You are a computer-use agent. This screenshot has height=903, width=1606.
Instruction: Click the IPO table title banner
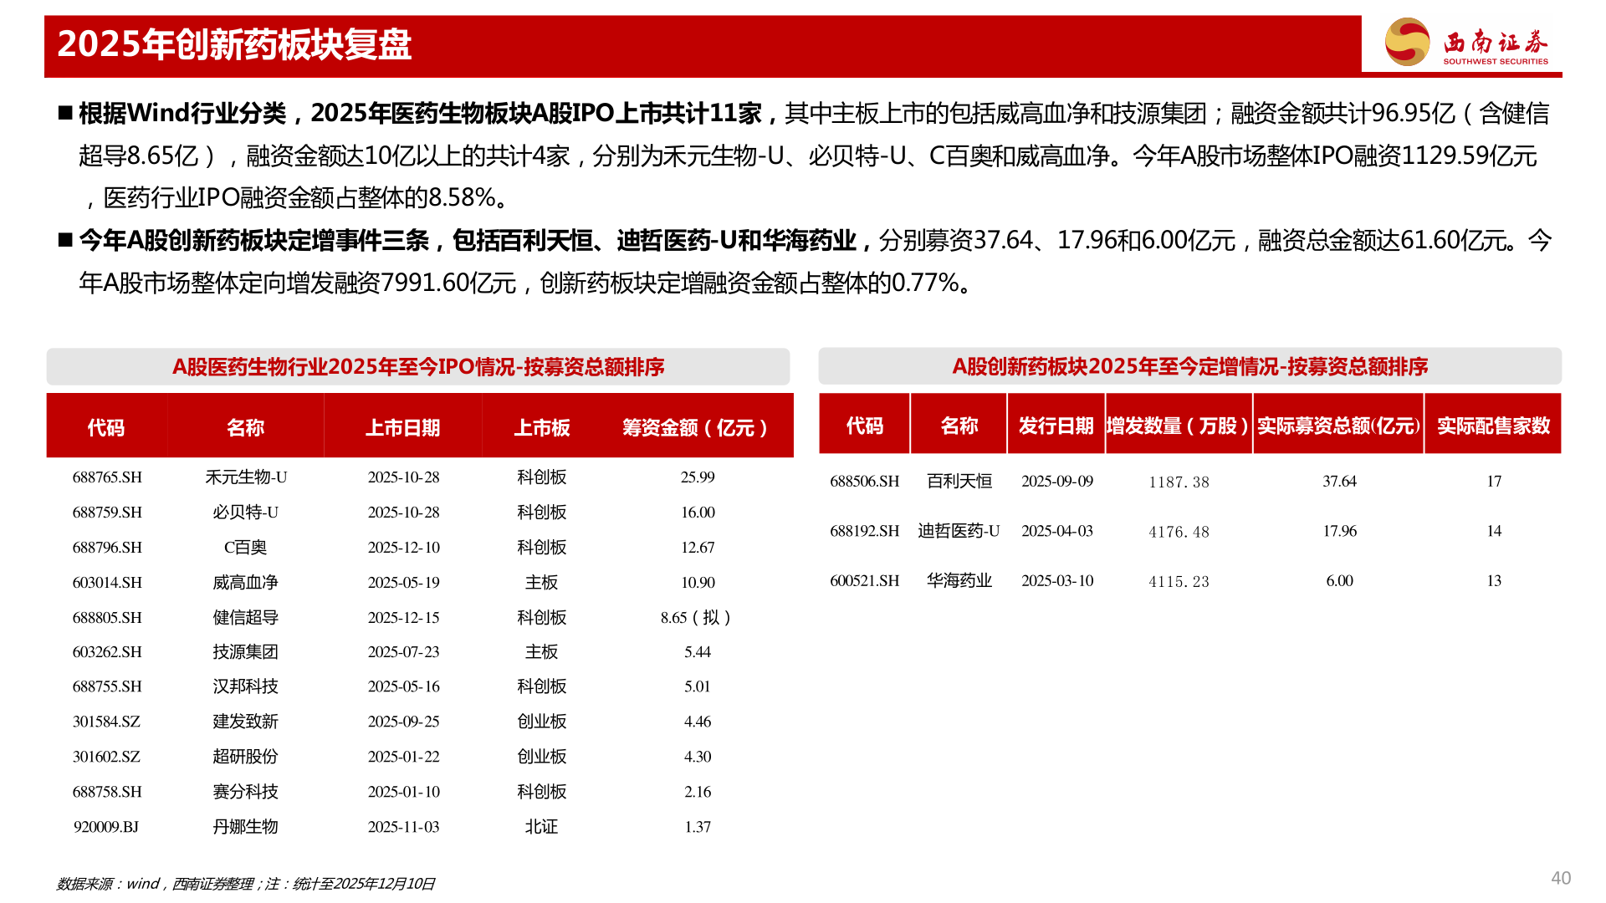[418, 365]
